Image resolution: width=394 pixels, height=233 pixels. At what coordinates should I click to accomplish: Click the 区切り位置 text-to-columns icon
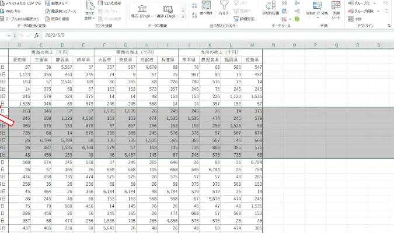click(271, 8)
